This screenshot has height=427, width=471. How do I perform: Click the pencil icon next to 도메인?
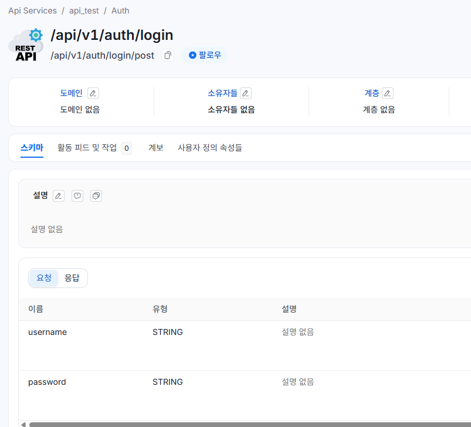pos(93,93)
